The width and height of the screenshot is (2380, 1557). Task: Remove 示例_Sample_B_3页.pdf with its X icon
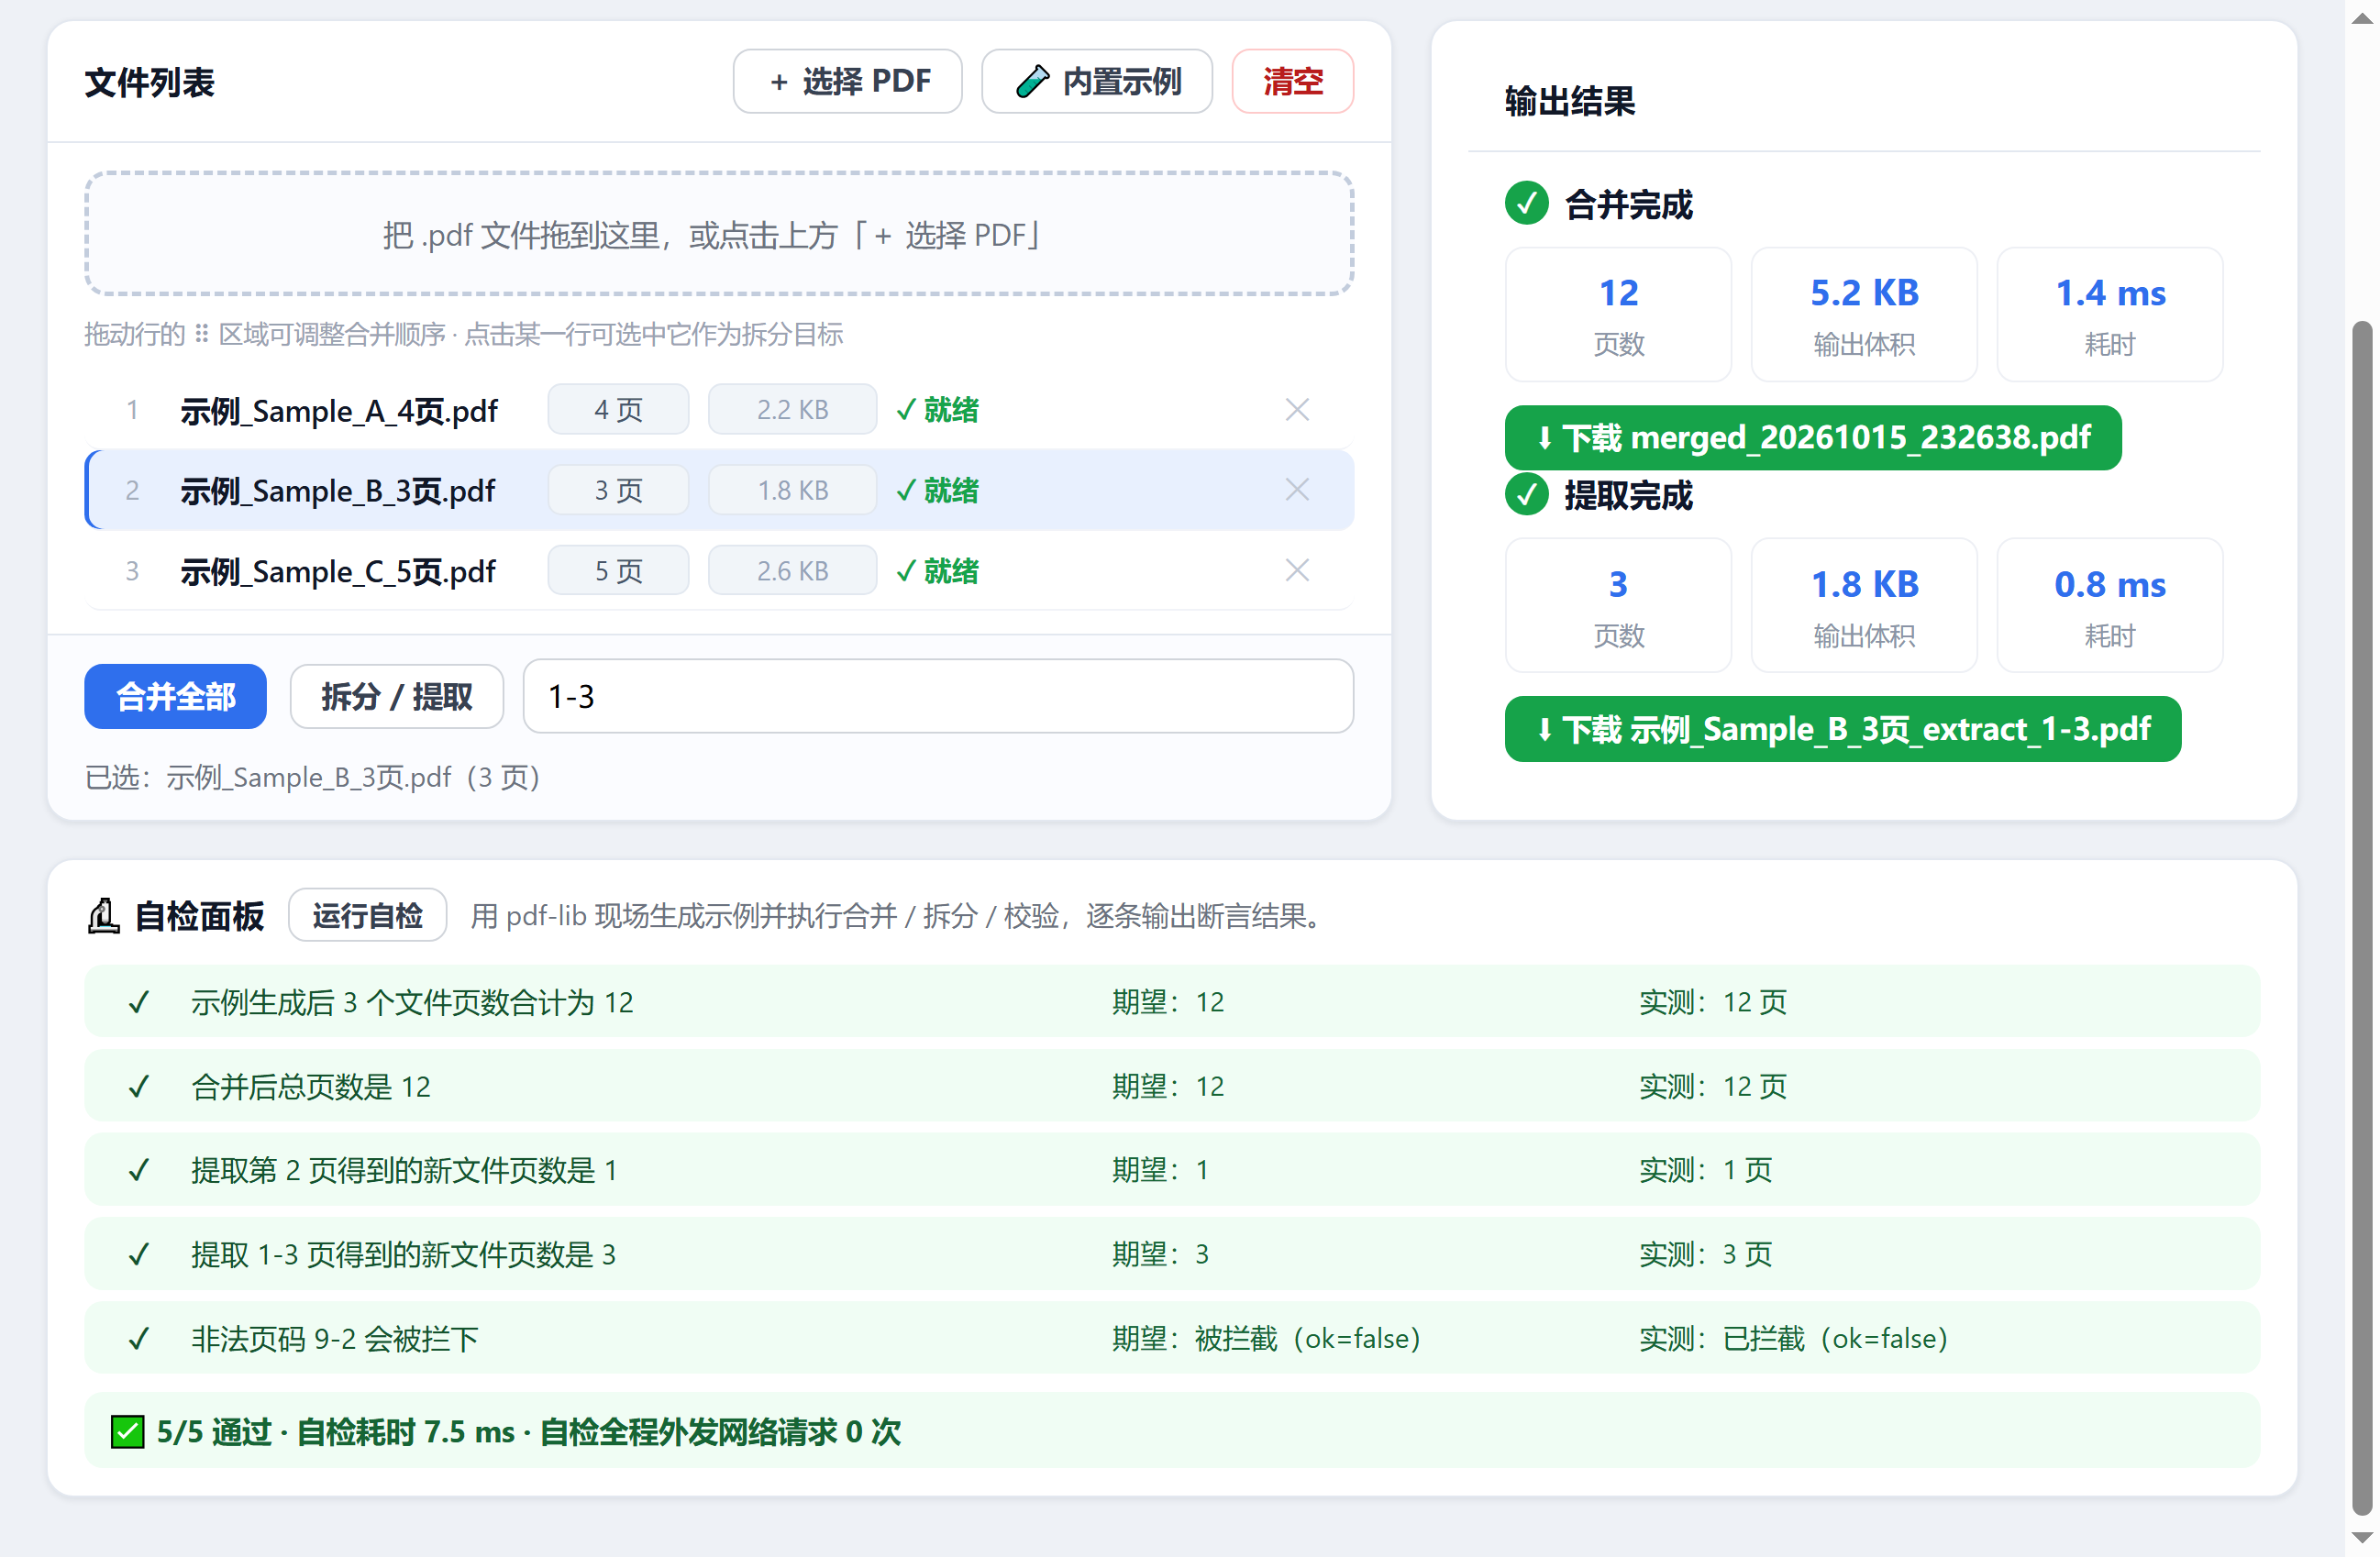1296,490
